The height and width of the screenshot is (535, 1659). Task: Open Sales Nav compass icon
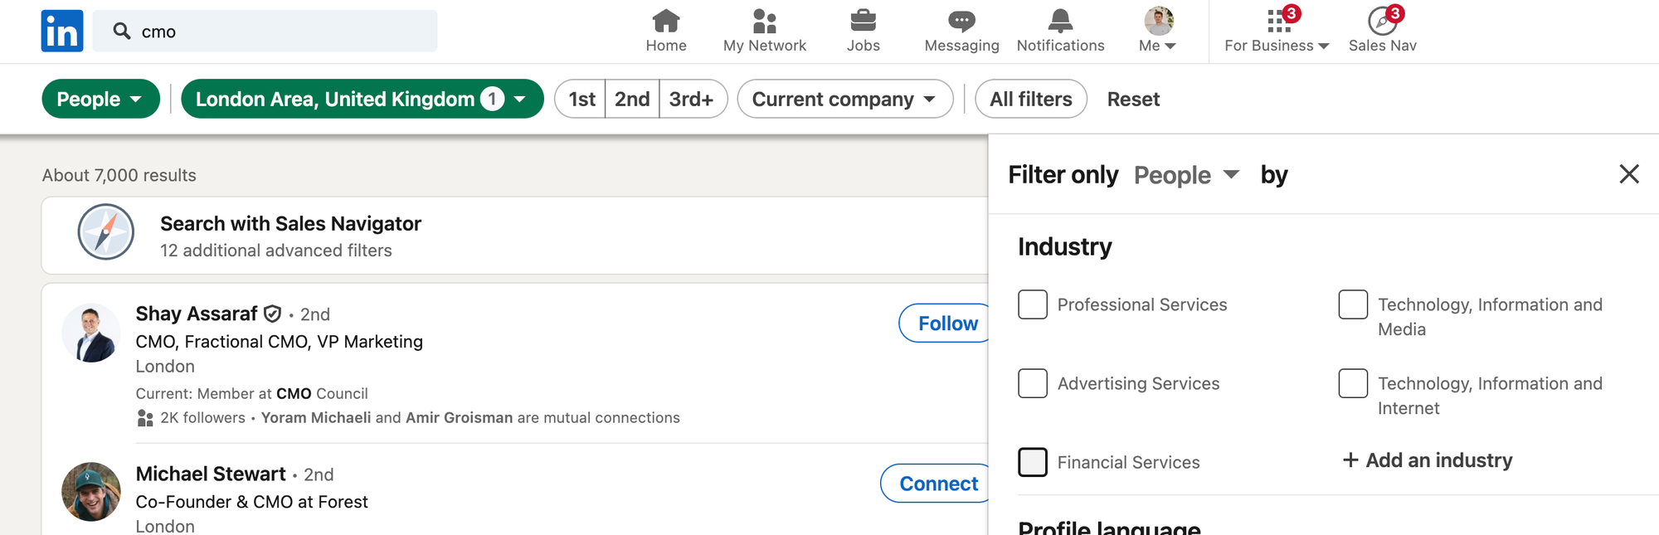click(1382, 21)
